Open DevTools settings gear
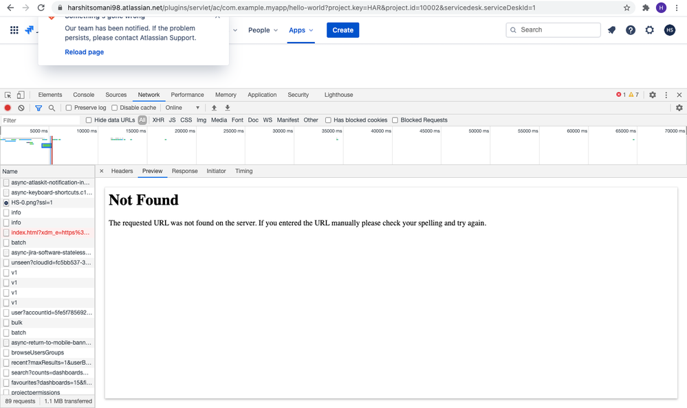This screenshot has width=687, height=408. (x=653, y=95)
